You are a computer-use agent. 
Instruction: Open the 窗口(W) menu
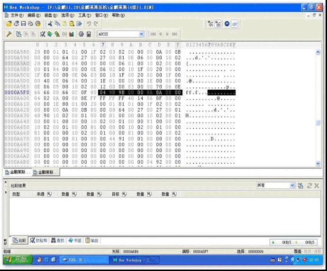click(x=101, y=15)
